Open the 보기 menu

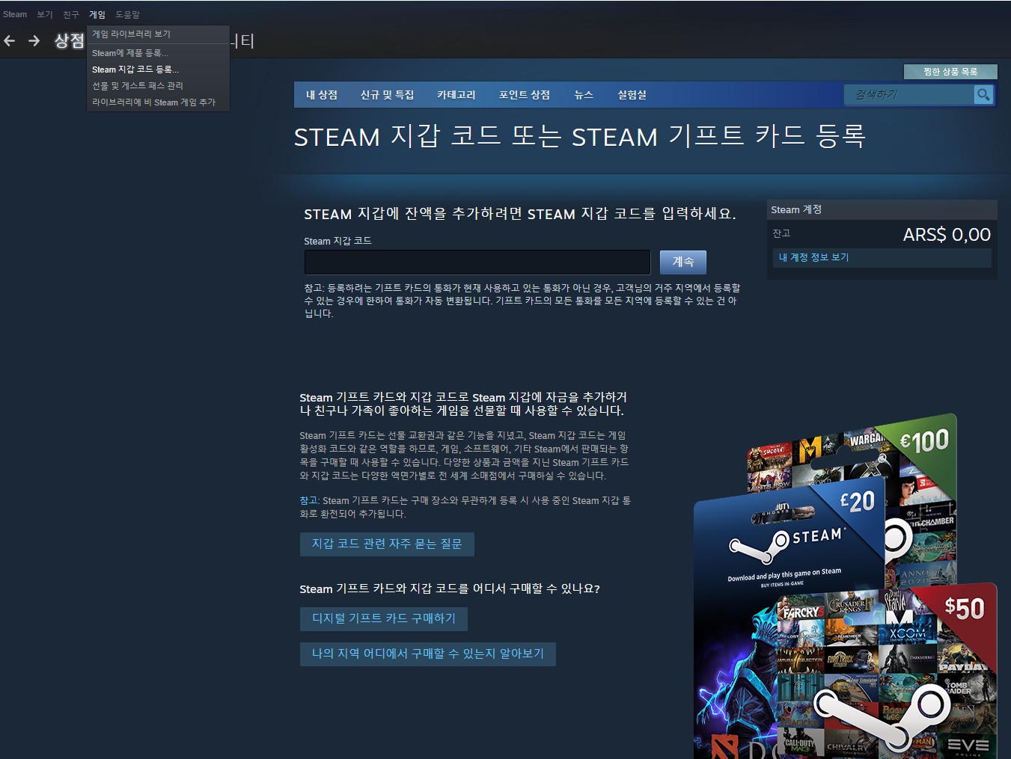click(45, 14)
